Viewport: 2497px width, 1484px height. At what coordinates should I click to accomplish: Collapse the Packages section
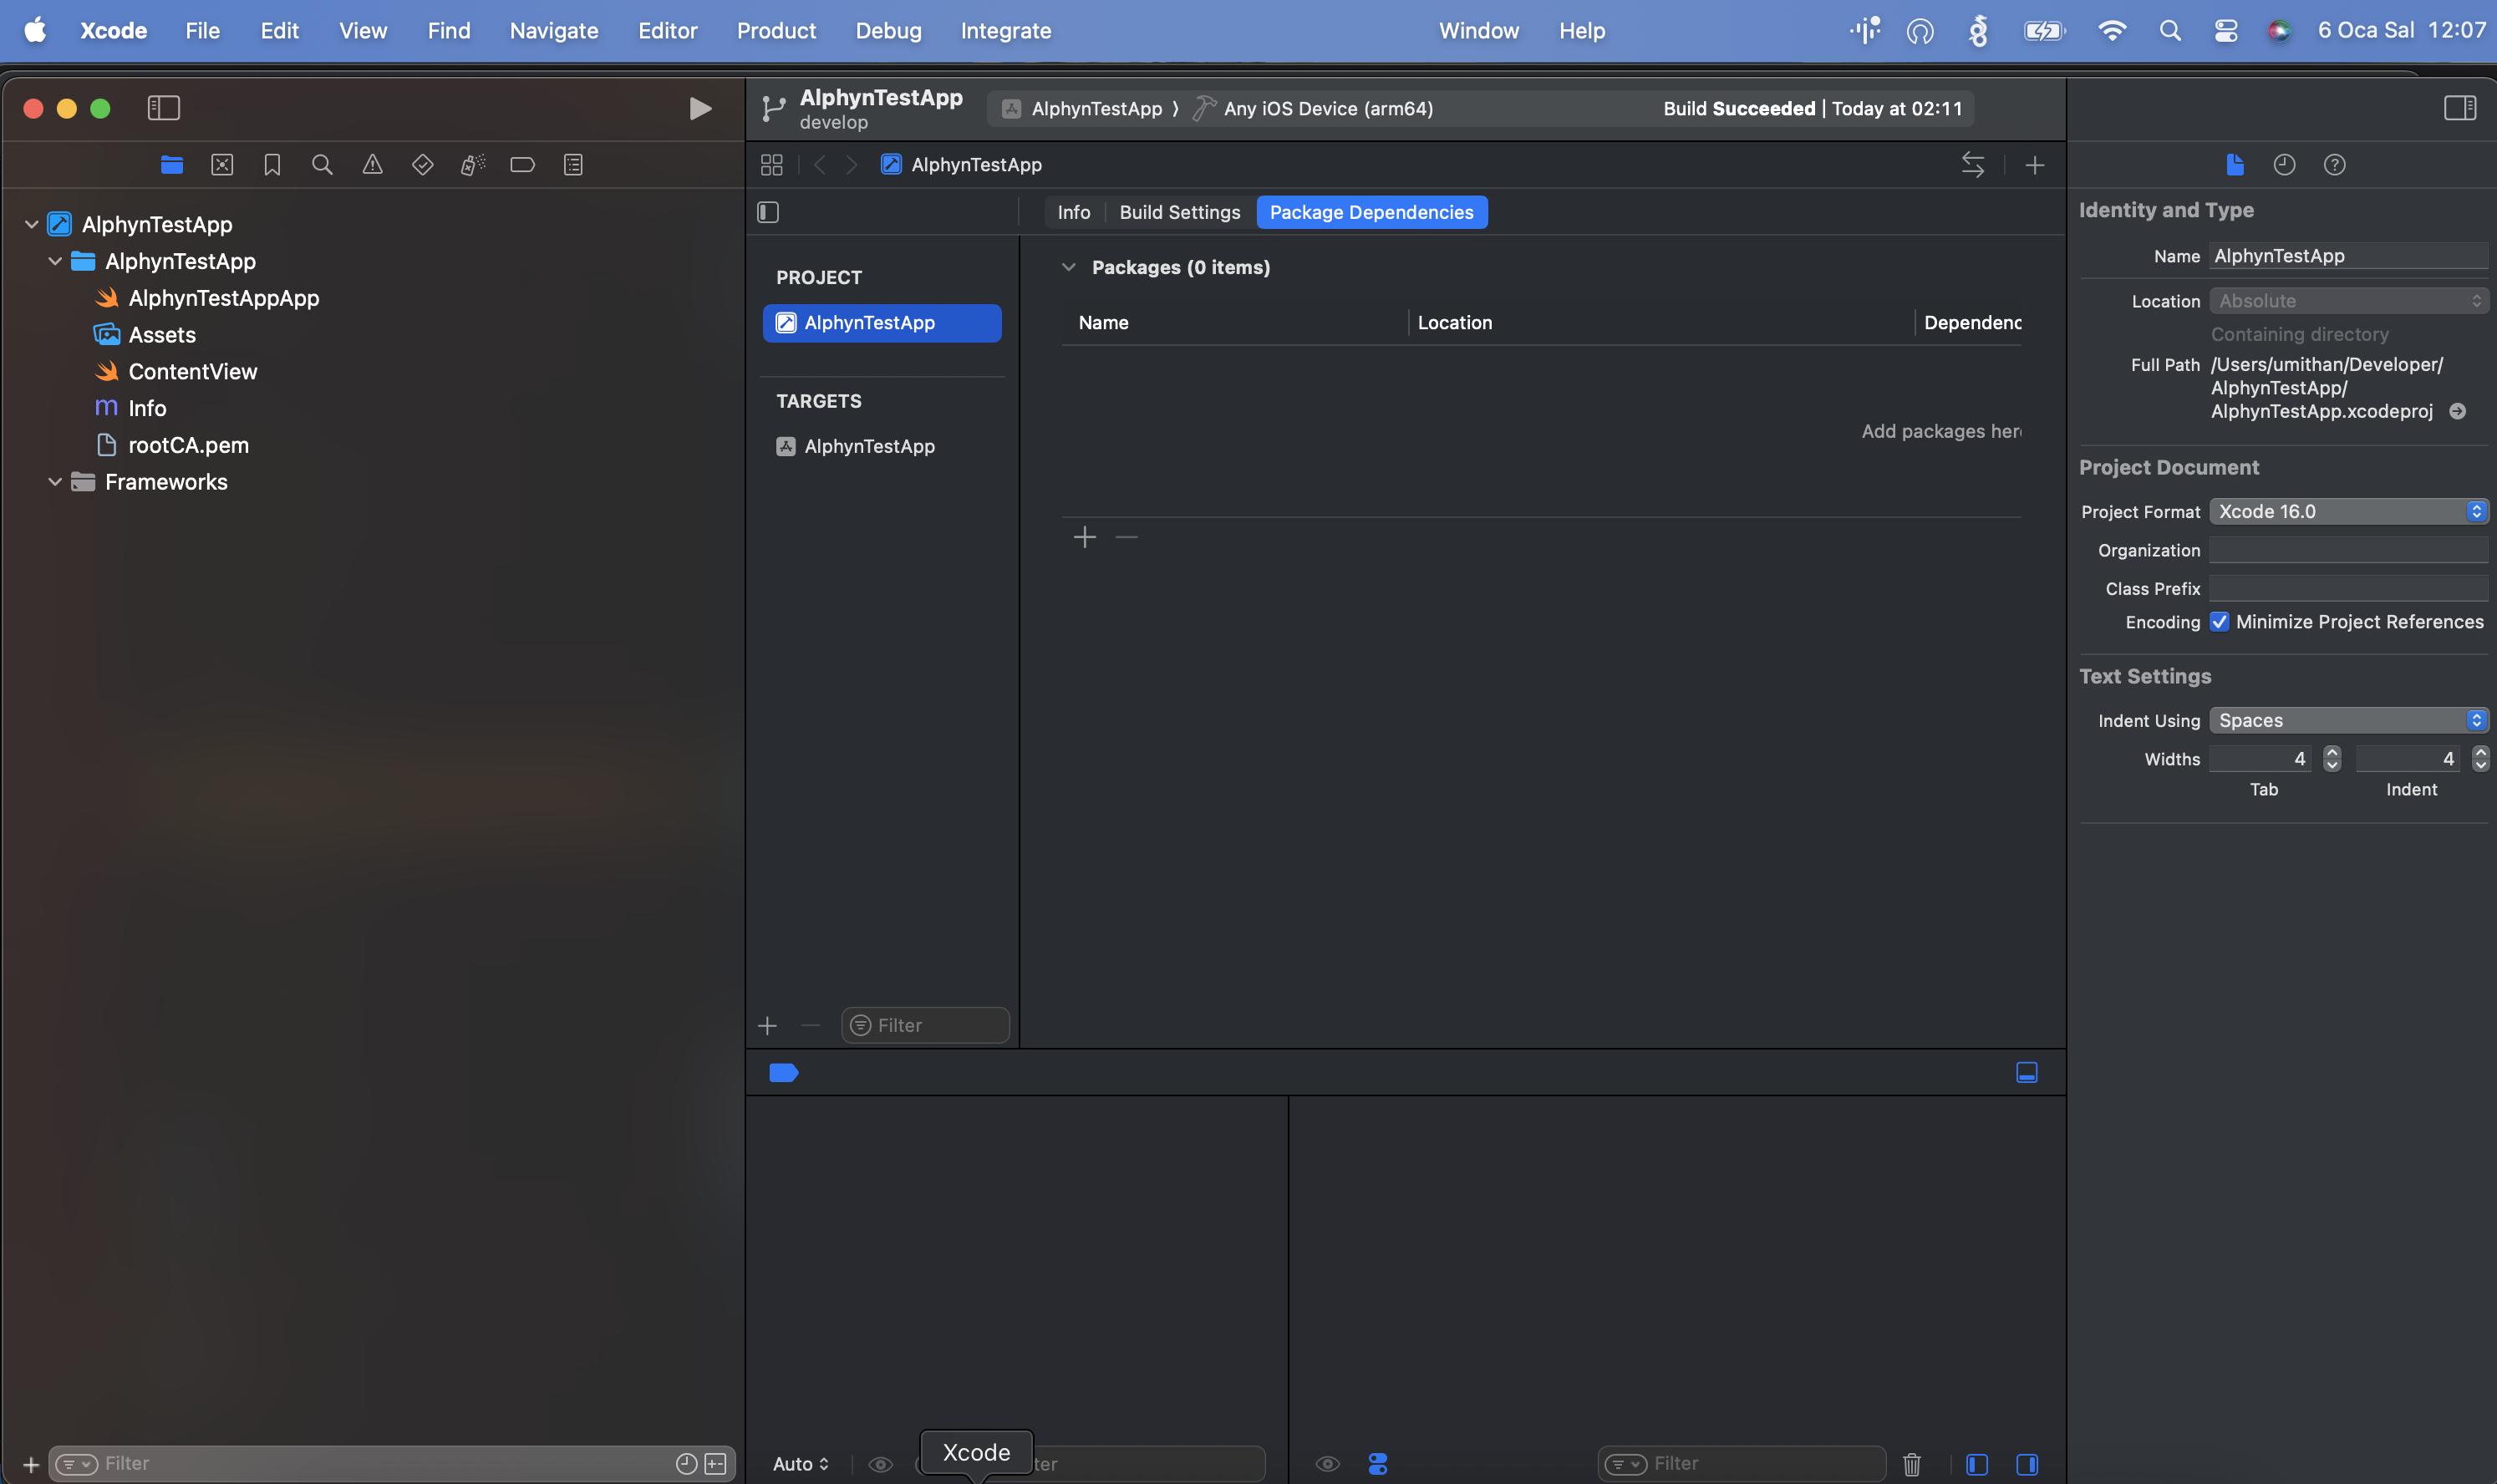(1068, 267)
